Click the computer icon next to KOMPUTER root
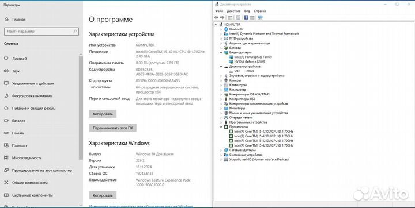 click(x=221, y=24)
